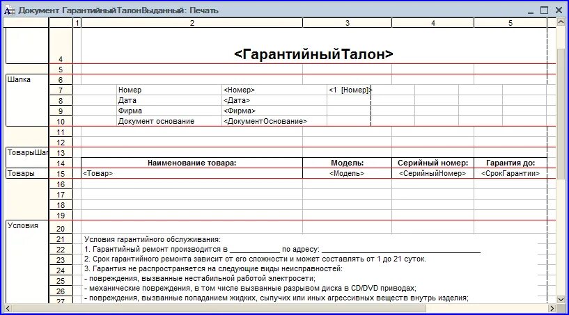Select column header 1
The width and height of the screenshot is (569, 315).
click(77, 23)
